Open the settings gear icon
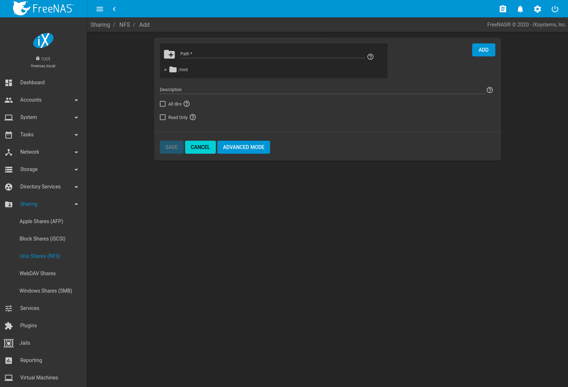The image size is (568, 387). click(x=537, y=9)
